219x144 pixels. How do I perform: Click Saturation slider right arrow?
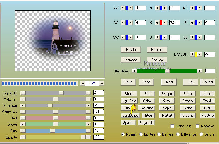coord(88,112)
